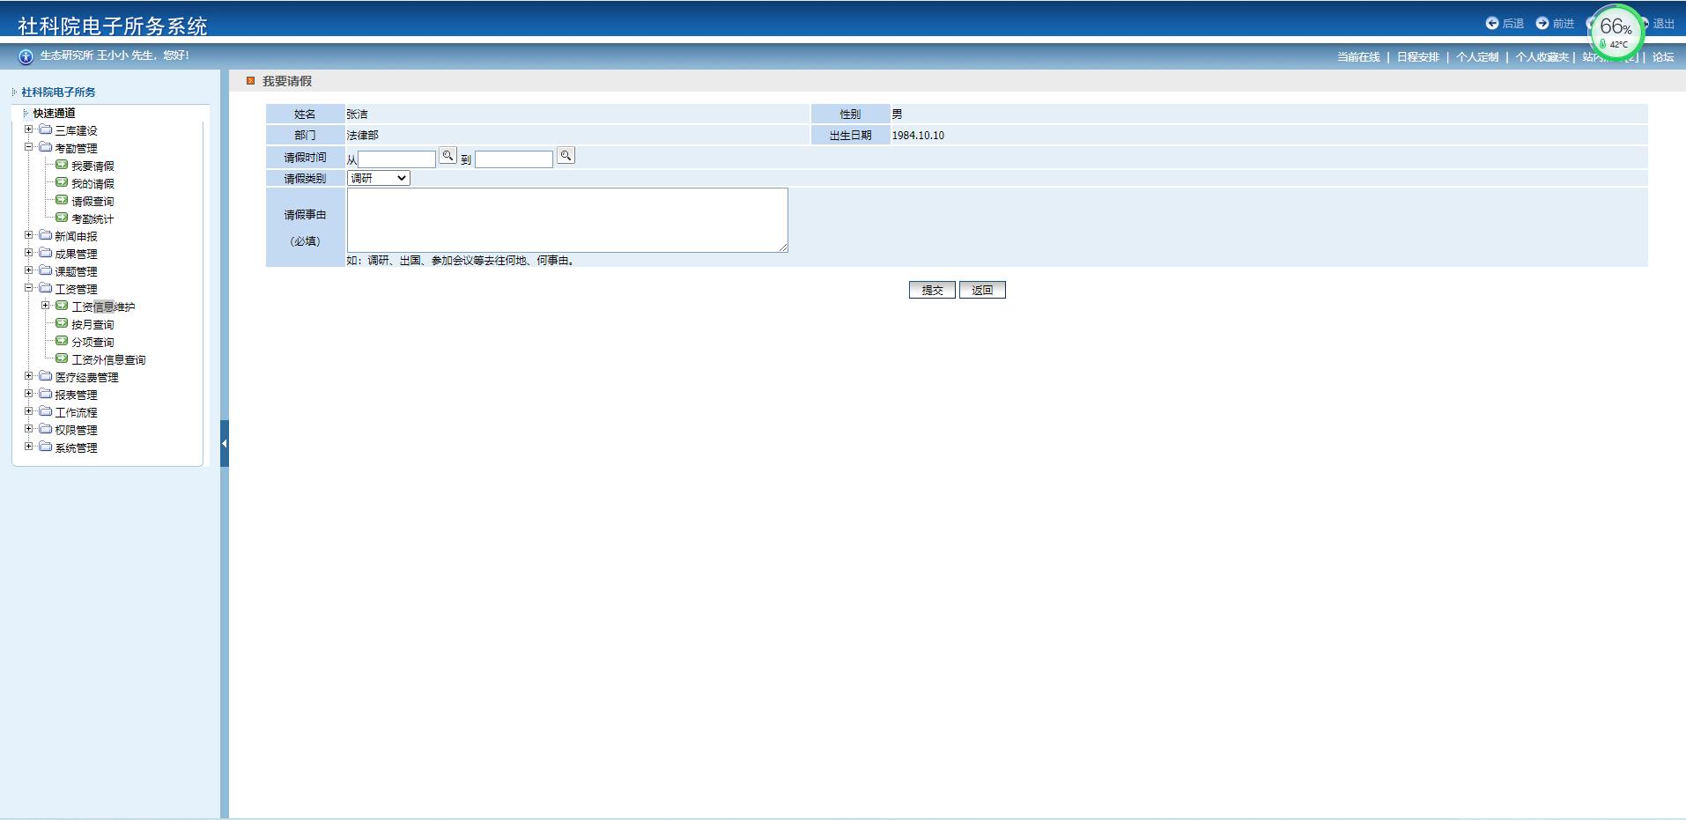1686x820 pixels.
Task: Expand the 工资信息维护 sub-node
Action: (x=46, y=306)
